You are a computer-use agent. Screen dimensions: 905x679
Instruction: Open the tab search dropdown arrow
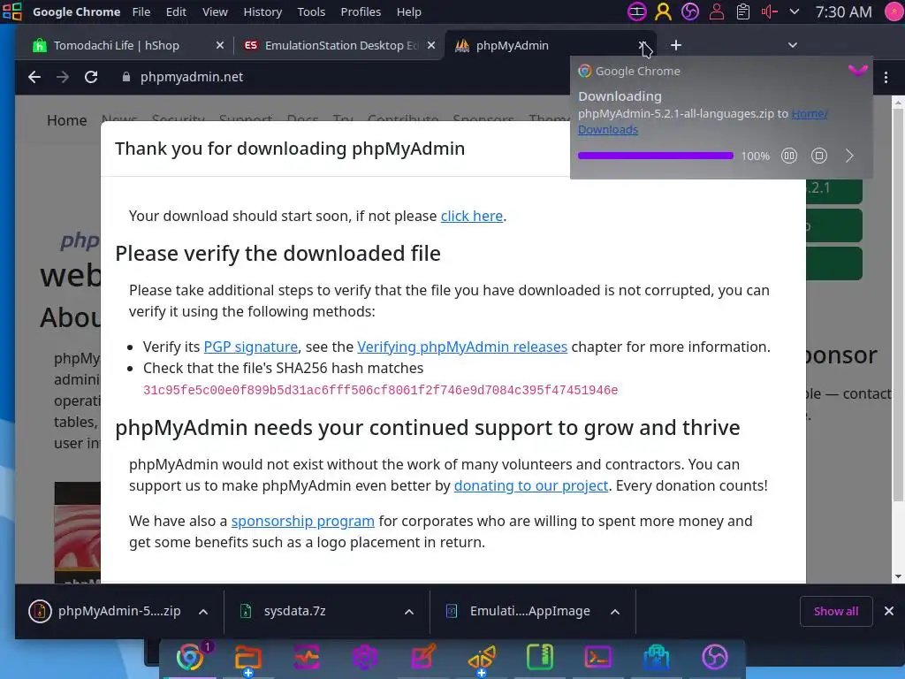click(793, 45)
